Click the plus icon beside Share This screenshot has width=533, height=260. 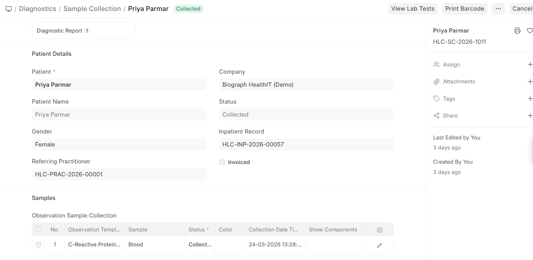point(530,116)
